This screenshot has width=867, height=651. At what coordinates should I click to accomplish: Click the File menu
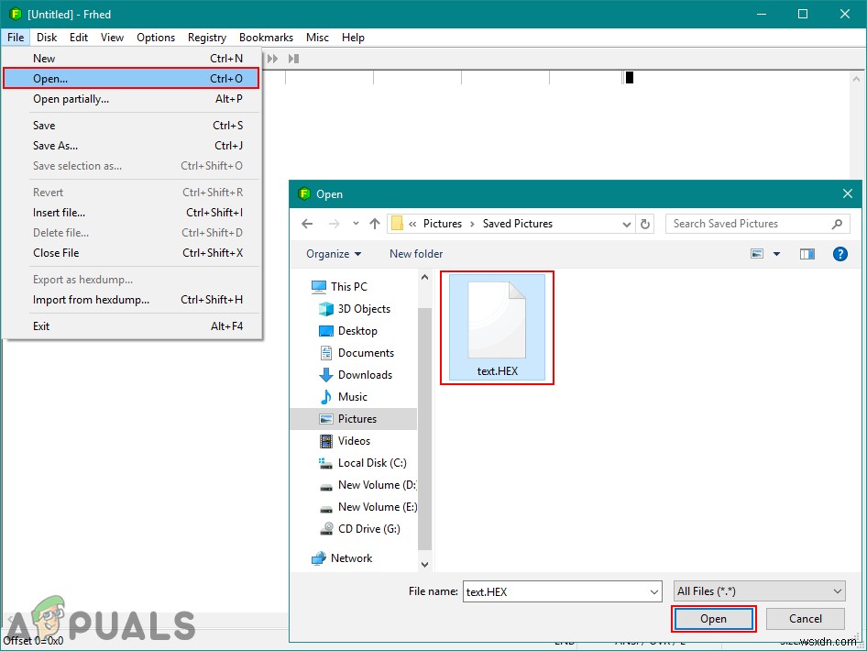pos(16,37)
